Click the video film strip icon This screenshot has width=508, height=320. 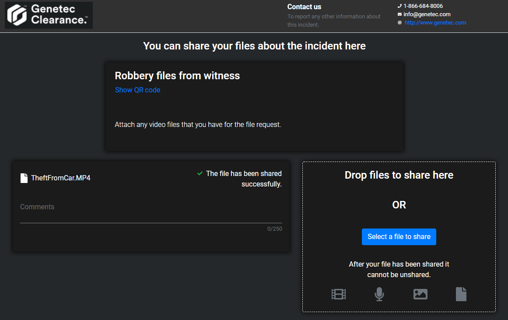tap(339, 294)
